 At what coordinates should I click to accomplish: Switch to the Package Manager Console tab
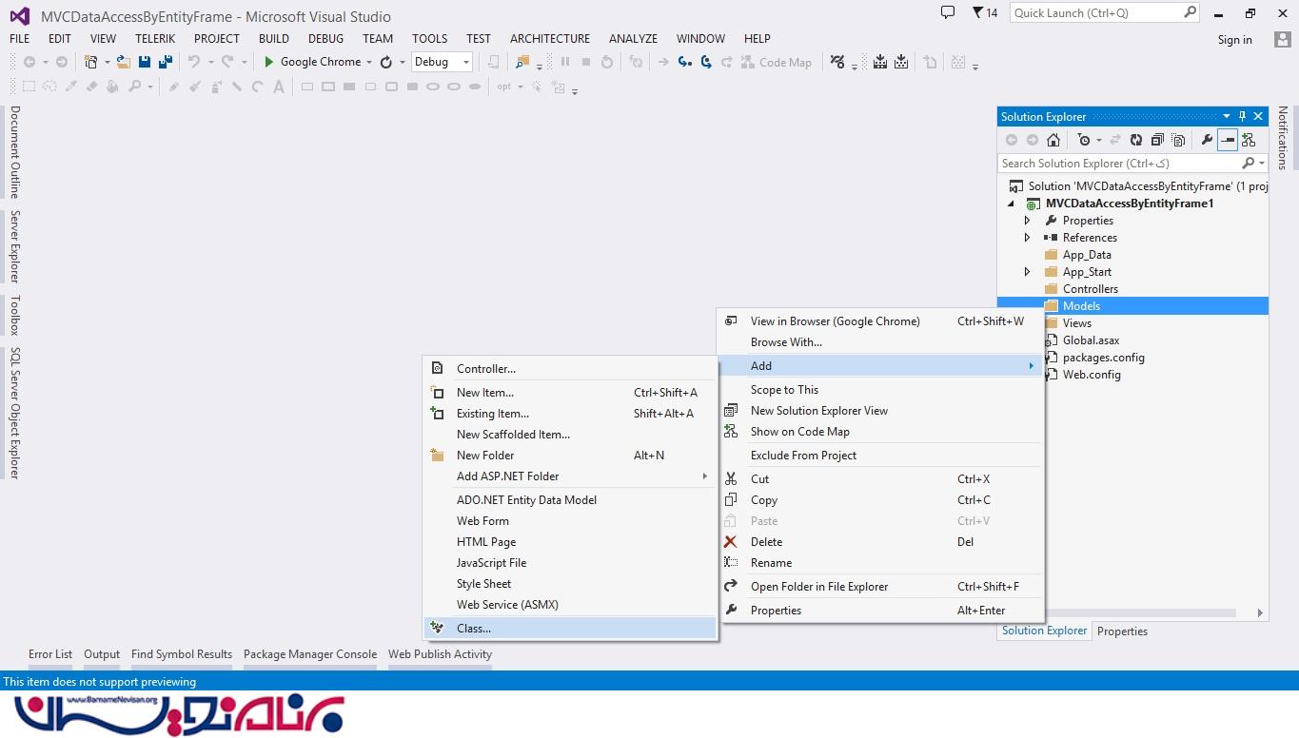click(x=309, y=654)
